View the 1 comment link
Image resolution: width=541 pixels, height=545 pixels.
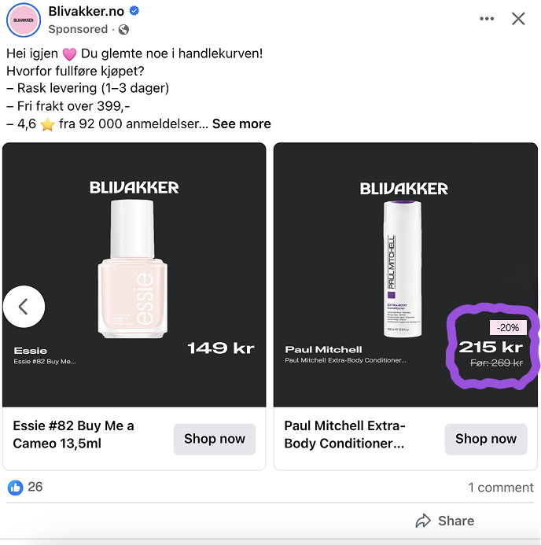[500, 488]
